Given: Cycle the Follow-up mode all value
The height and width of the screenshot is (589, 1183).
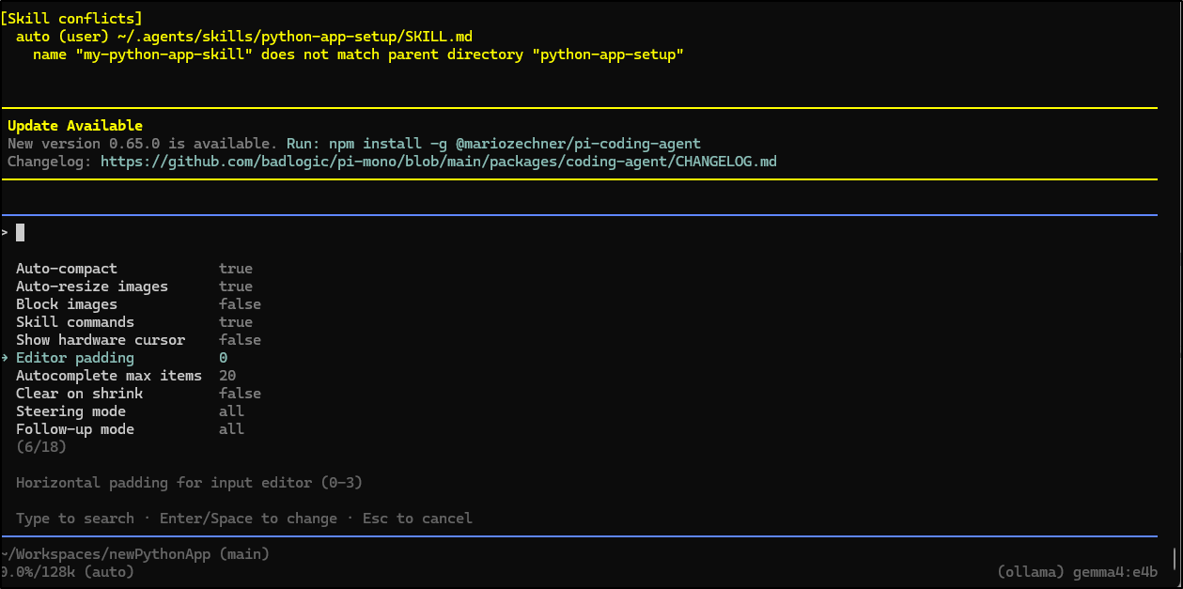Looking at the screenshot, I should (x=231, y=429).
